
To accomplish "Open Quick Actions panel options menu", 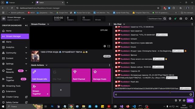I will pyautogui.click(x=109, y=65).
